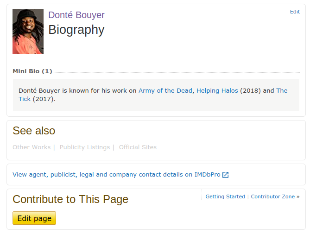This screenshot has width=310, height=247.
Task: Open the Helping Halos link
Action: tap(217, 90)
